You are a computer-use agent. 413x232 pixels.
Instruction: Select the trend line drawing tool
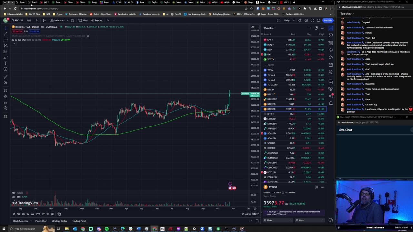(5, 34)
